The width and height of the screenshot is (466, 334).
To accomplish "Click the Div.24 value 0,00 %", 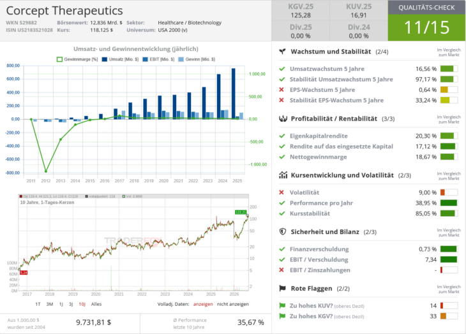I will tap(359, 36).
